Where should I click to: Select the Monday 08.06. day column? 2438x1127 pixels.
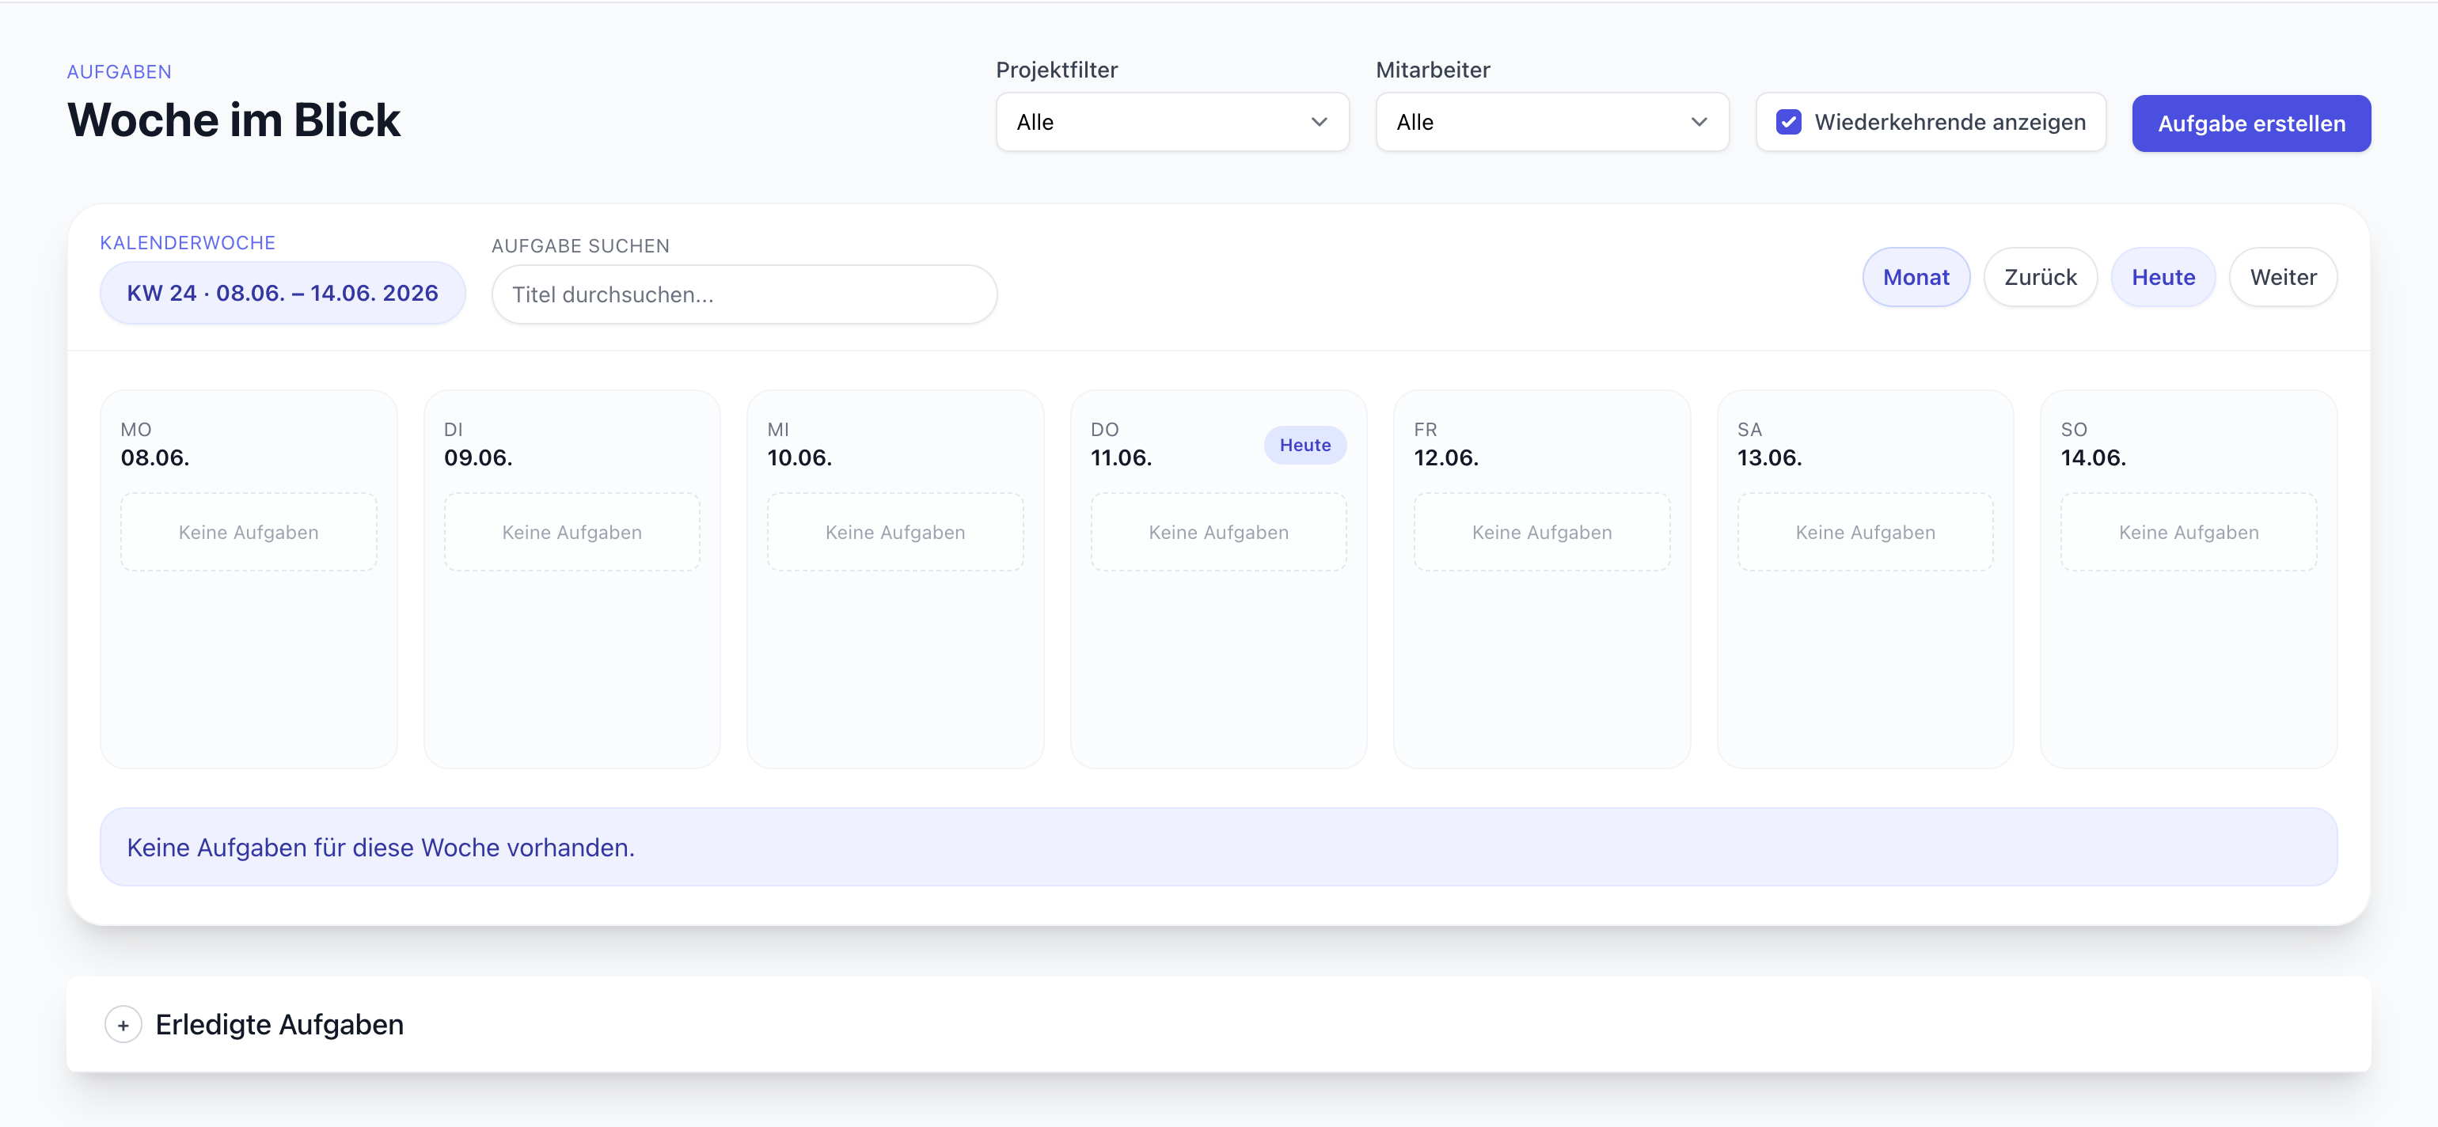coord(248,579)
